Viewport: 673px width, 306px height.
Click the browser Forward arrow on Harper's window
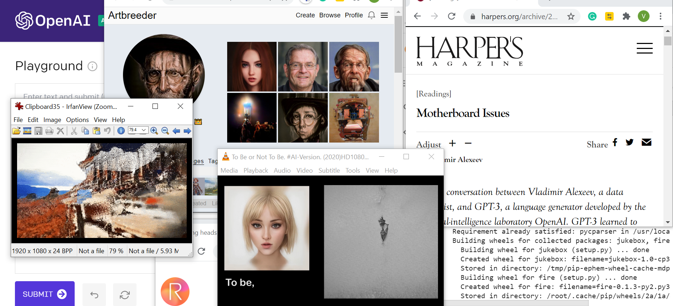coord(434,16)
